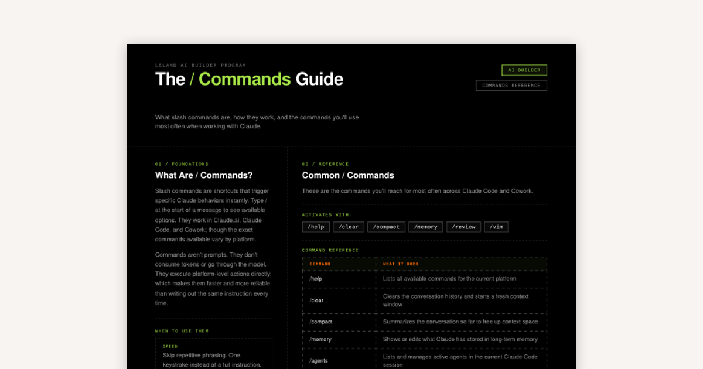The image size is (703, 369).
Task: Click 'Lists all available commands' description
Action: pos(449,279)
